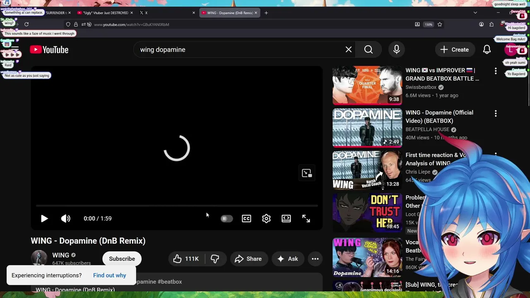Viewport: 530px width, 298px height.
Task: Subscribe to the WING channel
Action: pos(122,259)
